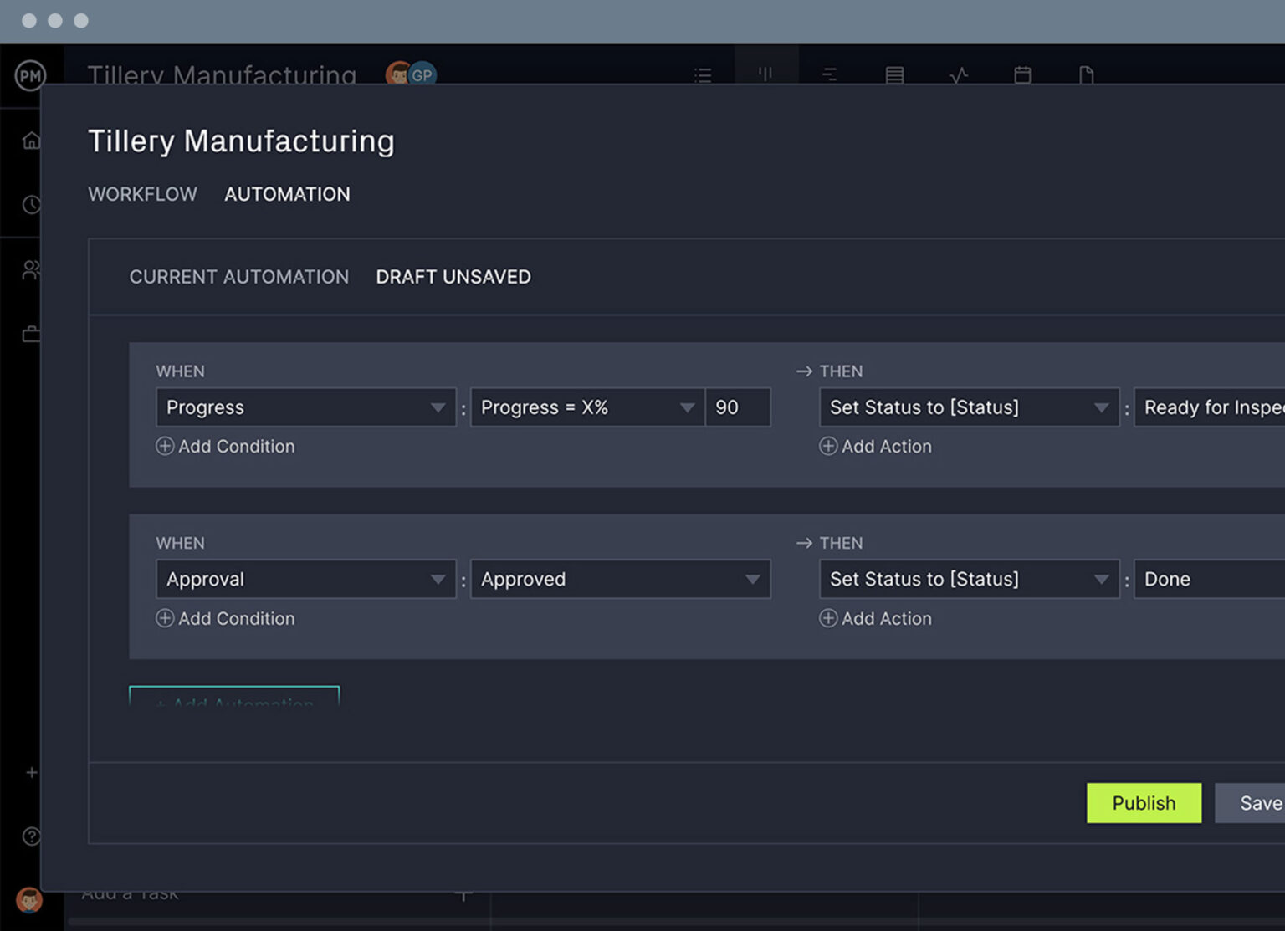
Task: Select the calendar view icon
Action: (1022, 75)
